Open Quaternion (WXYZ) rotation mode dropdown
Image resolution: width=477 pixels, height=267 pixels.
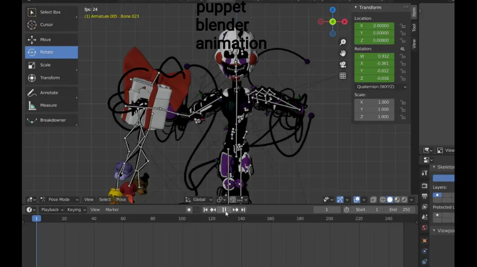click(382, 87)
